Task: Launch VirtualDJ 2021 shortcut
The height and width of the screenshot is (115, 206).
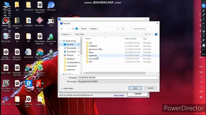Action: [40, 86]
